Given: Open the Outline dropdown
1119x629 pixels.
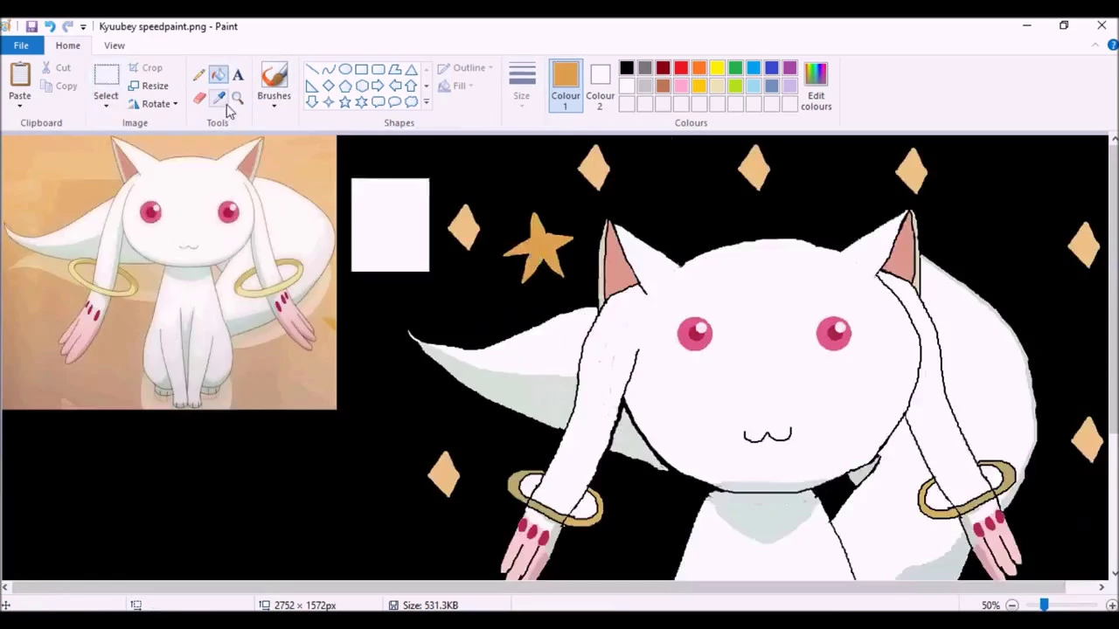Looking at the screenshot, I should (x=465, y=67).
